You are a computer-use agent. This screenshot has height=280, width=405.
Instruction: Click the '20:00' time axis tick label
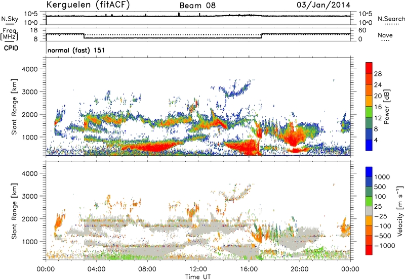[300, 269]
